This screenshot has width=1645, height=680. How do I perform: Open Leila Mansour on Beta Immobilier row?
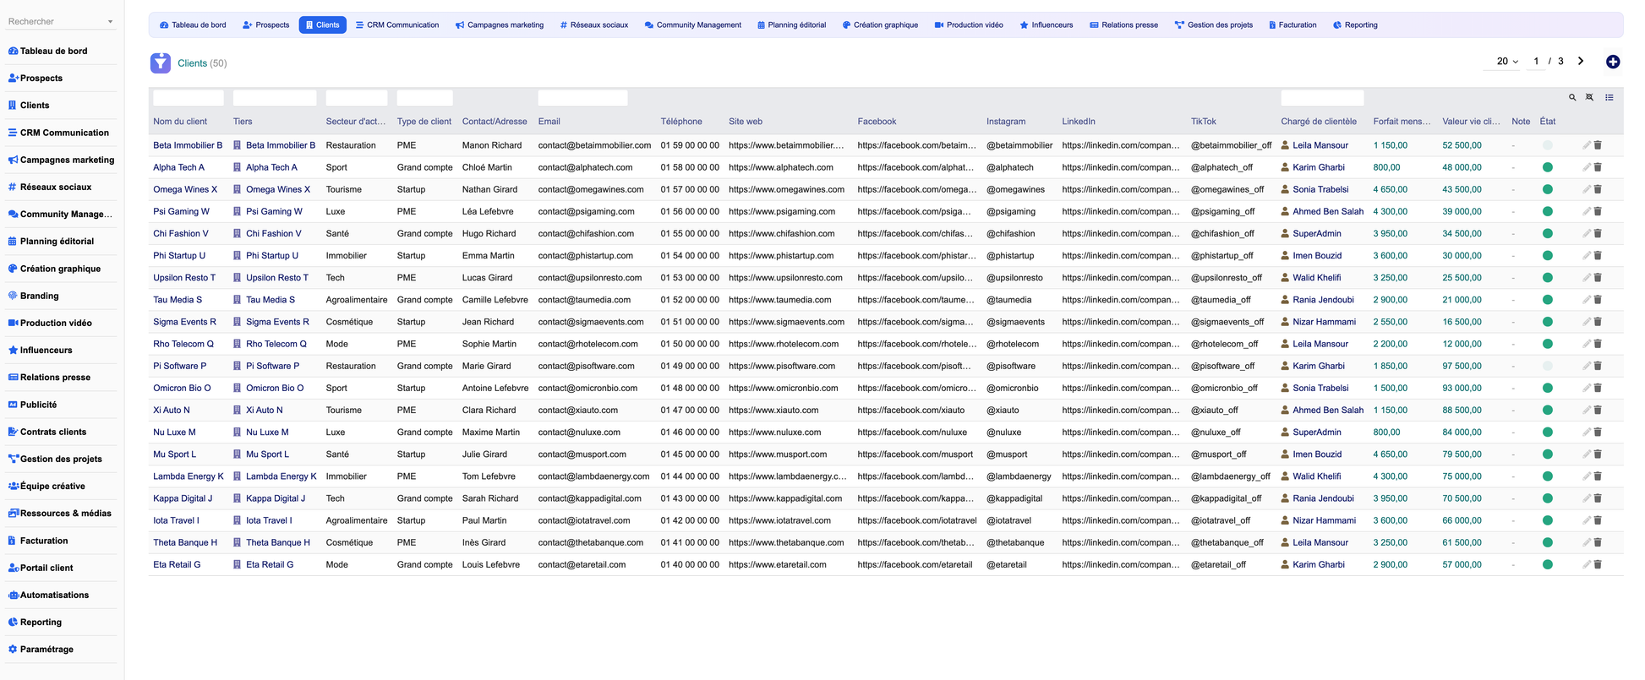1320,145
